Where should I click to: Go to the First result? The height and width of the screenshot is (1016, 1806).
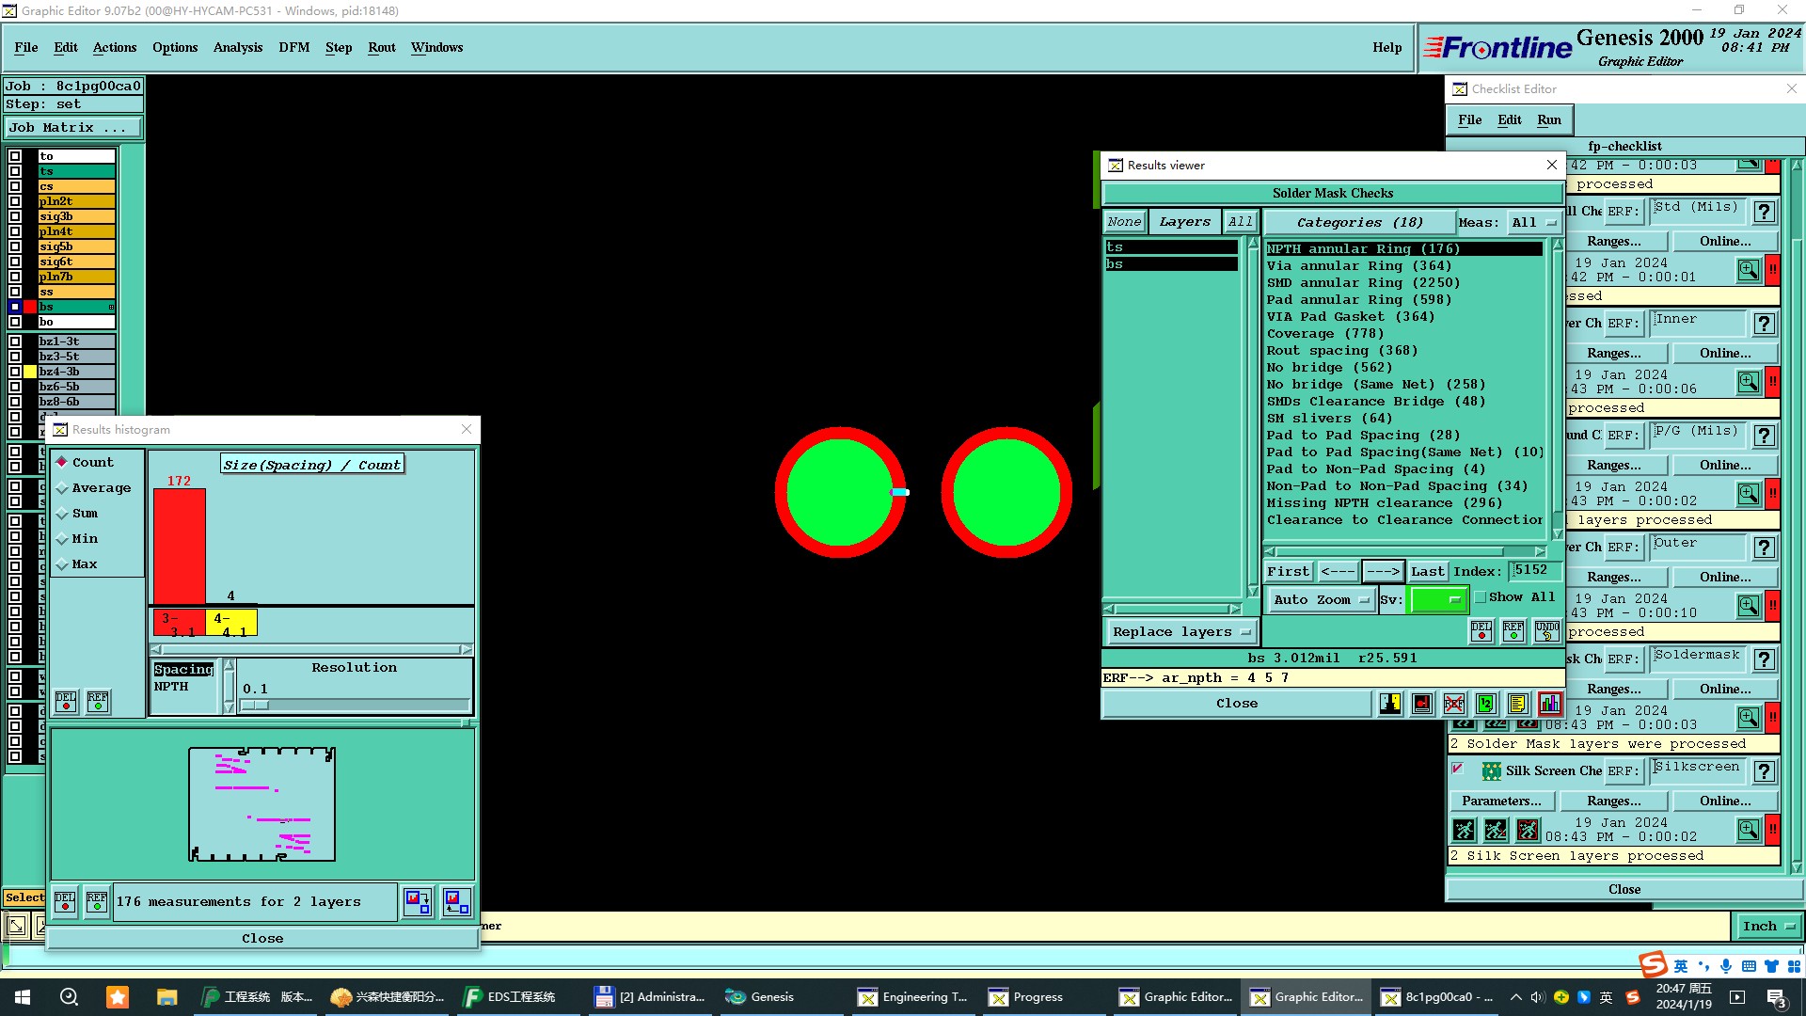point(1288,571)
